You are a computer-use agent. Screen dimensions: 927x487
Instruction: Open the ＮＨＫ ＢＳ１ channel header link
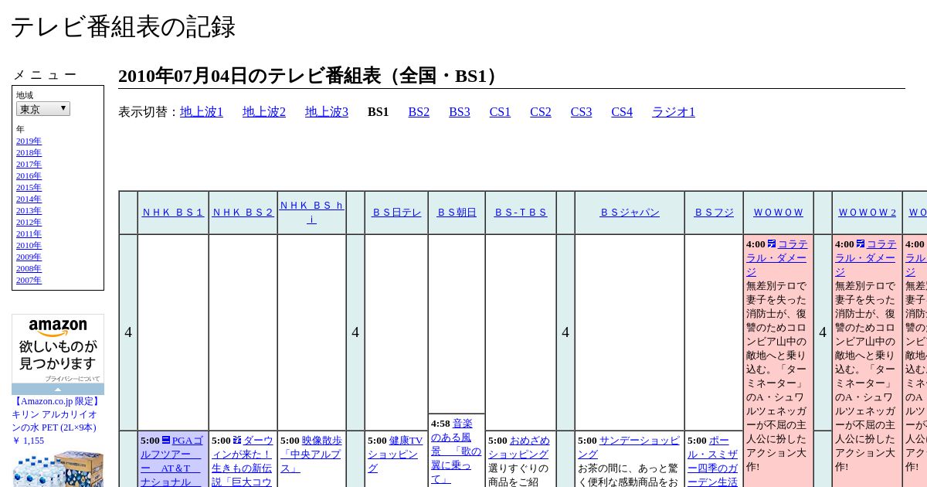(173, 213)
